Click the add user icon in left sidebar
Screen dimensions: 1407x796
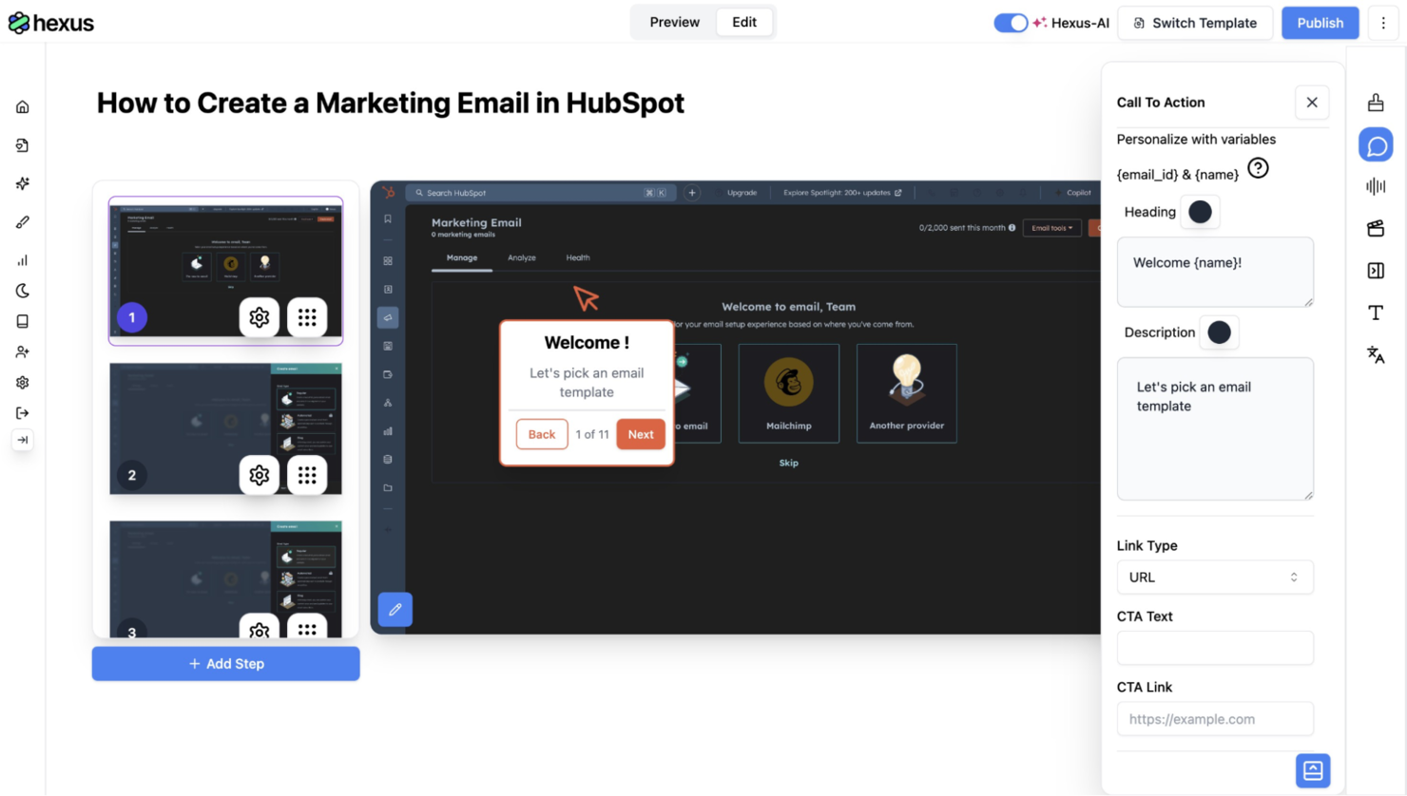[x=23, y=351]
